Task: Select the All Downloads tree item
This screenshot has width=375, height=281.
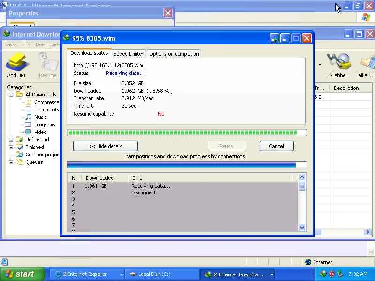Action: [x=41, y=95]
